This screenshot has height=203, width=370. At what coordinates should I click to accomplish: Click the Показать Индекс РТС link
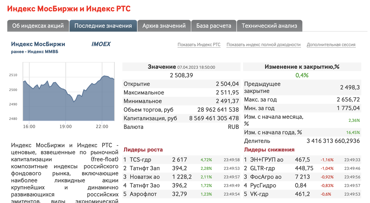click(199, 45)
